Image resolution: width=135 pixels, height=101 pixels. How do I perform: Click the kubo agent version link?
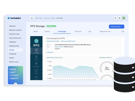[x=59, y=47]
